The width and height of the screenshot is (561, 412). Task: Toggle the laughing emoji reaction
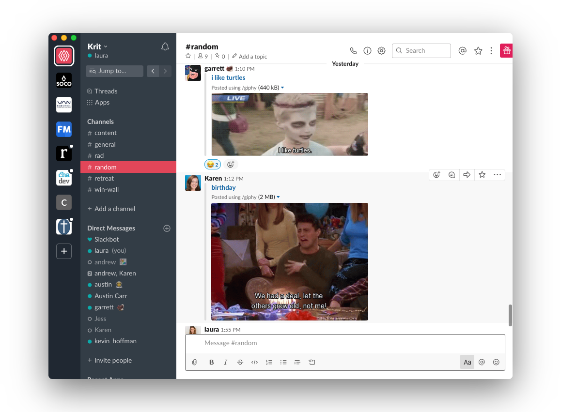(x=213, y=165)
